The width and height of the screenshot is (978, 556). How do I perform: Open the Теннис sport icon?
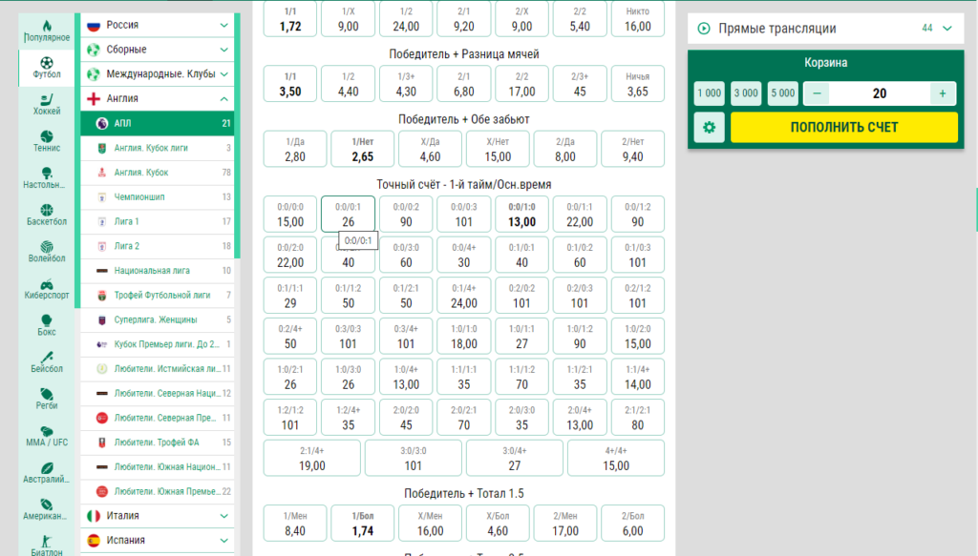[47, 141]
